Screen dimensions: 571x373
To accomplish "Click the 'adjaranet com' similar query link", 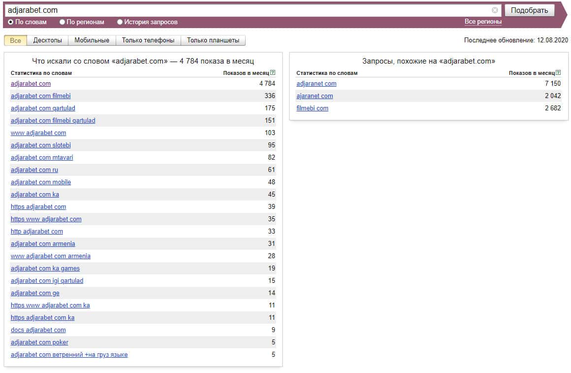I will pyautogui.click(x=316, y=84).
